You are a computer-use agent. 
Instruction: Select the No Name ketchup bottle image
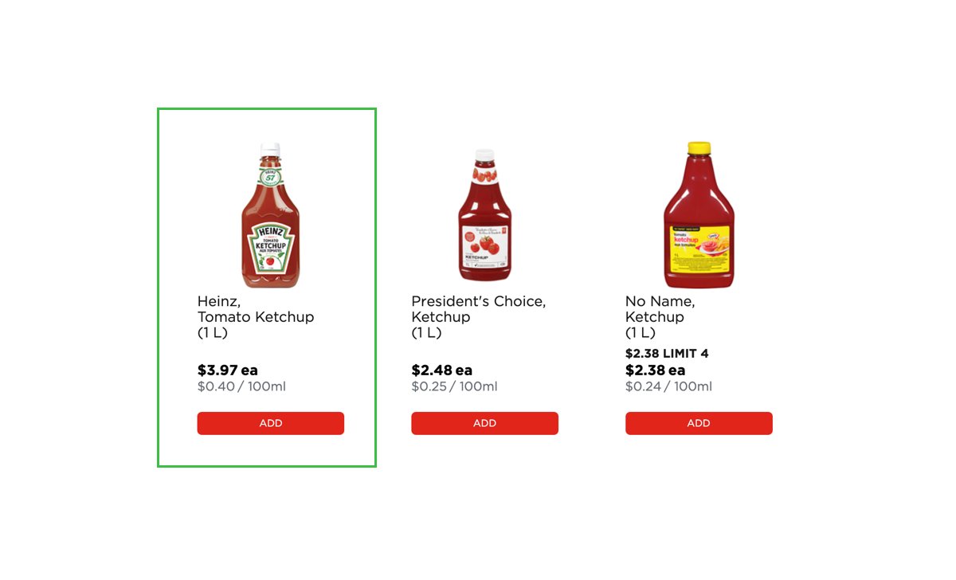coord(699,216)
